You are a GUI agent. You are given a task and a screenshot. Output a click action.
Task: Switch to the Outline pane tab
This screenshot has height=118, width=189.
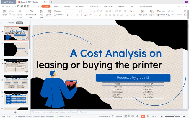(x=11, y=23)
